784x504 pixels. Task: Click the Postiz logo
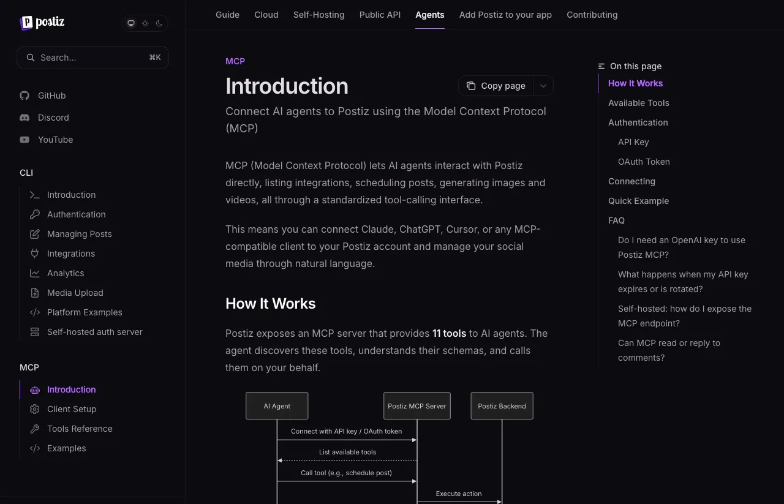pos(42,23)
